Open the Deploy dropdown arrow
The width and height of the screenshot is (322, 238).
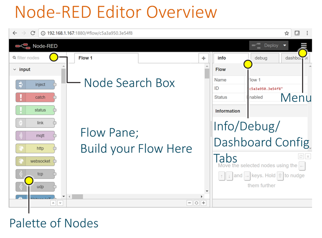pyautogui.click(x=285, y=45)
